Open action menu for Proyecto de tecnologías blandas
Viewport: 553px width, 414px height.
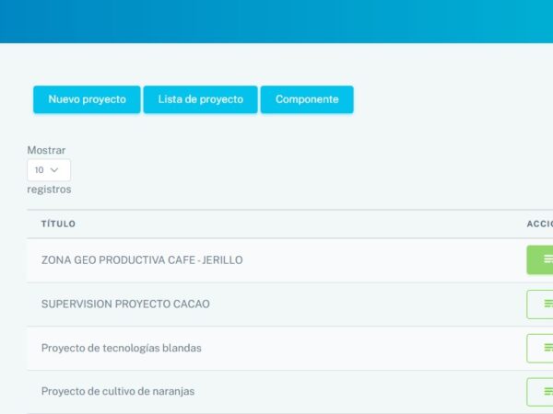[540, 349]
